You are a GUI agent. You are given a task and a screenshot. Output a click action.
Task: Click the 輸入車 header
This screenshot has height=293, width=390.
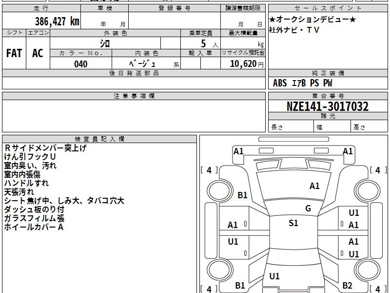(200, 53)
